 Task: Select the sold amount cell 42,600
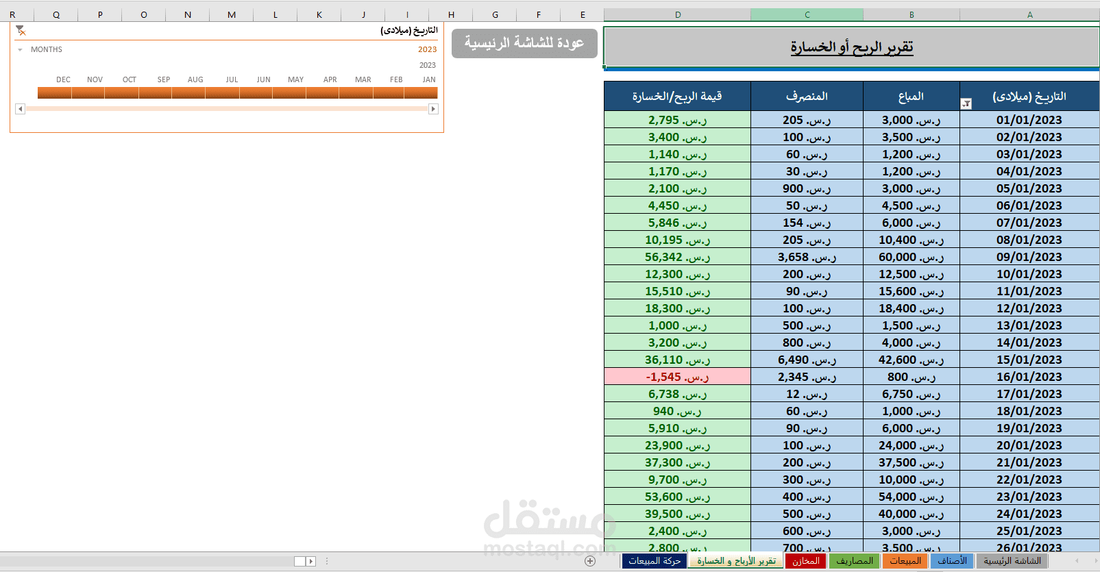point(912,360)
